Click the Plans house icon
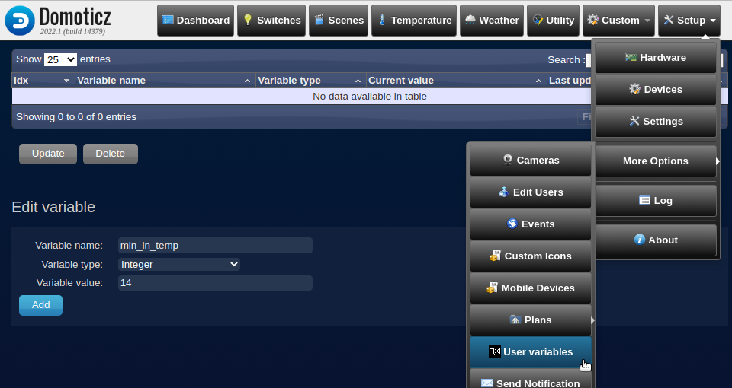 tap(515, 320)
